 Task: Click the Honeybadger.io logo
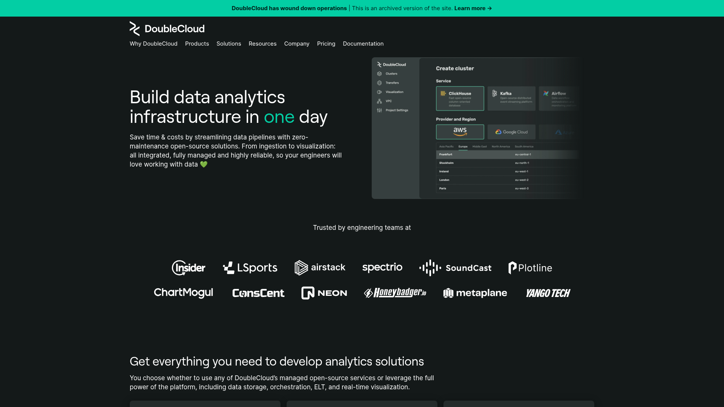[395, 293]
